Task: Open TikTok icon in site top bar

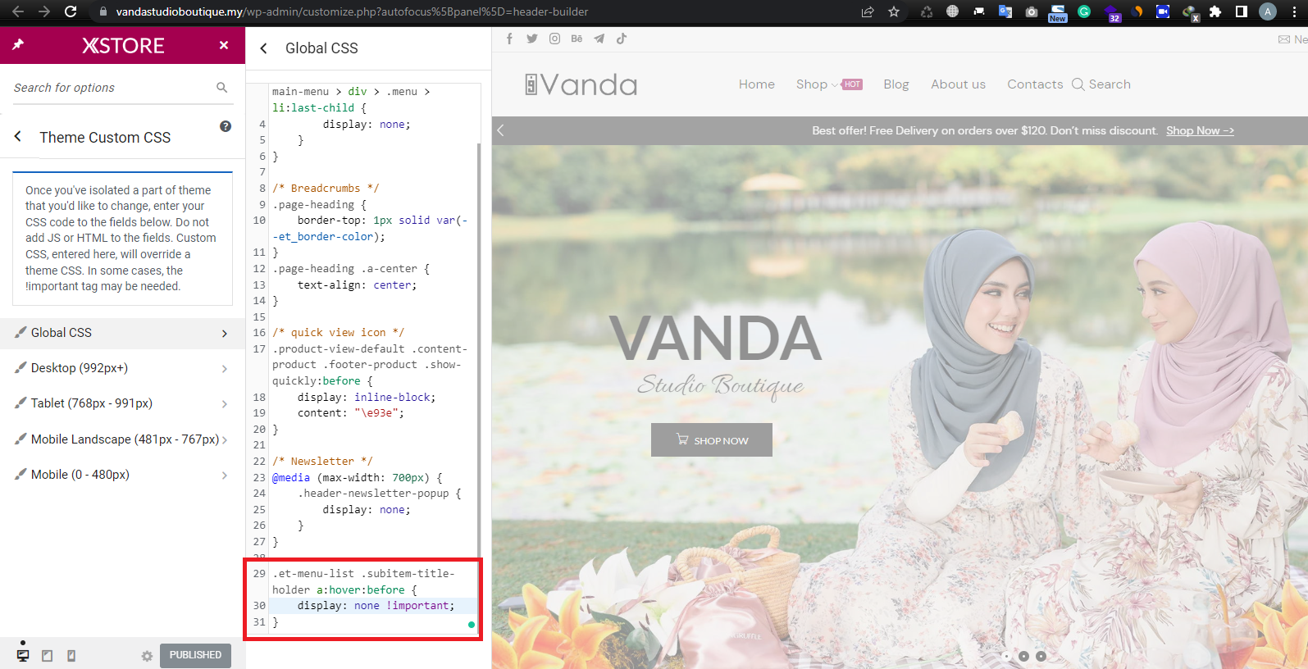Action: tap(622, 39)
